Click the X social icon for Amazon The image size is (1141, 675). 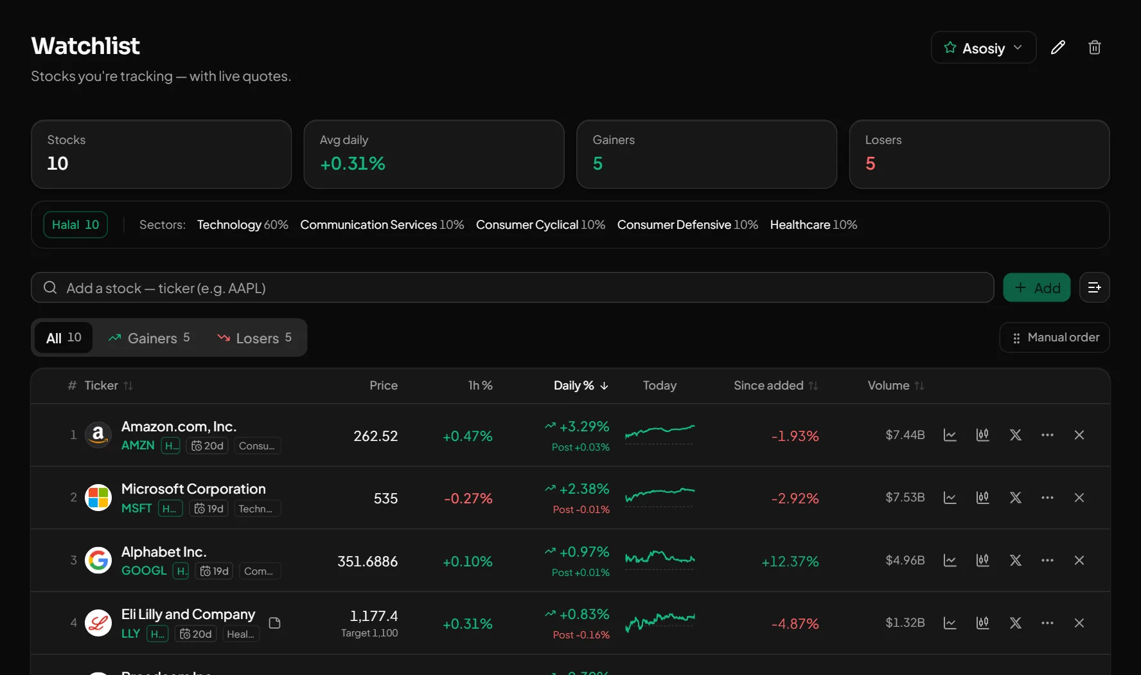click(x=1016, y=435)
